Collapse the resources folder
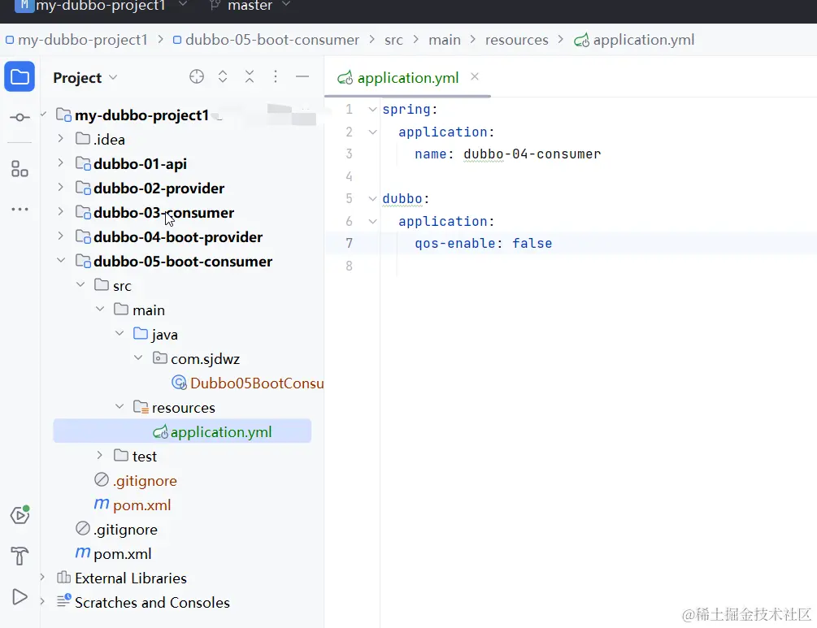The width and height of the screenshot is (817, 628). pyautogui.click(x=120, y=407)
